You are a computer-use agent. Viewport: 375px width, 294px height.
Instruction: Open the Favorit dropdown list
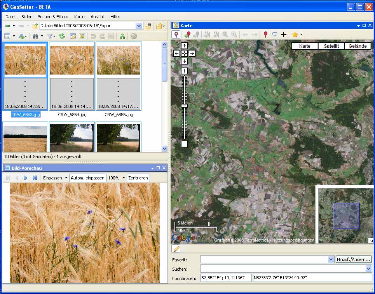331,259
